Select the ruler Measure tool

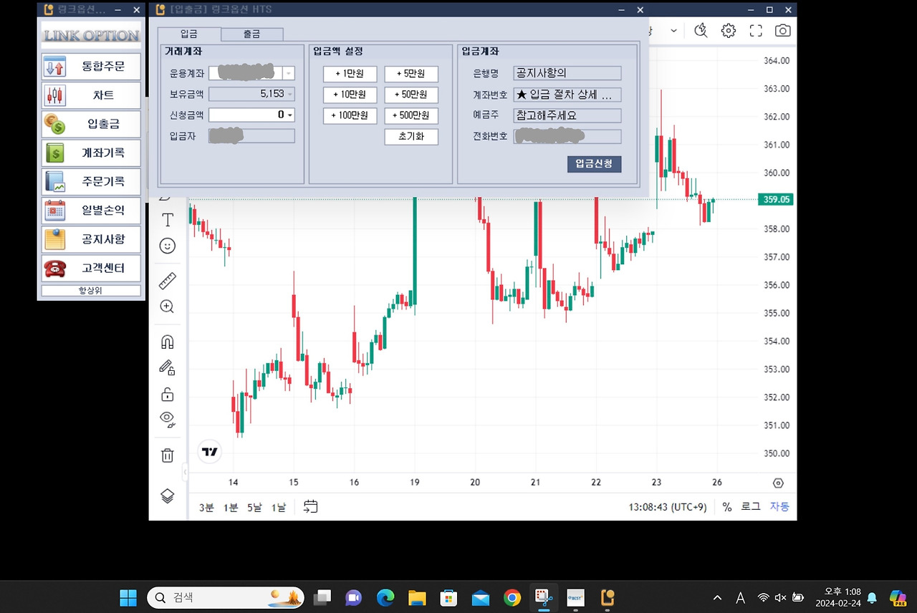click(x=168, y=280)
